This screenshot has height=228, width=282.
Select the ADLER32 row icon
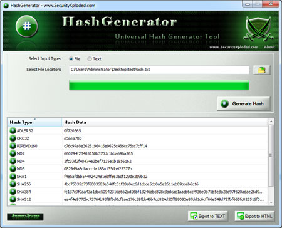click(13, 130)
